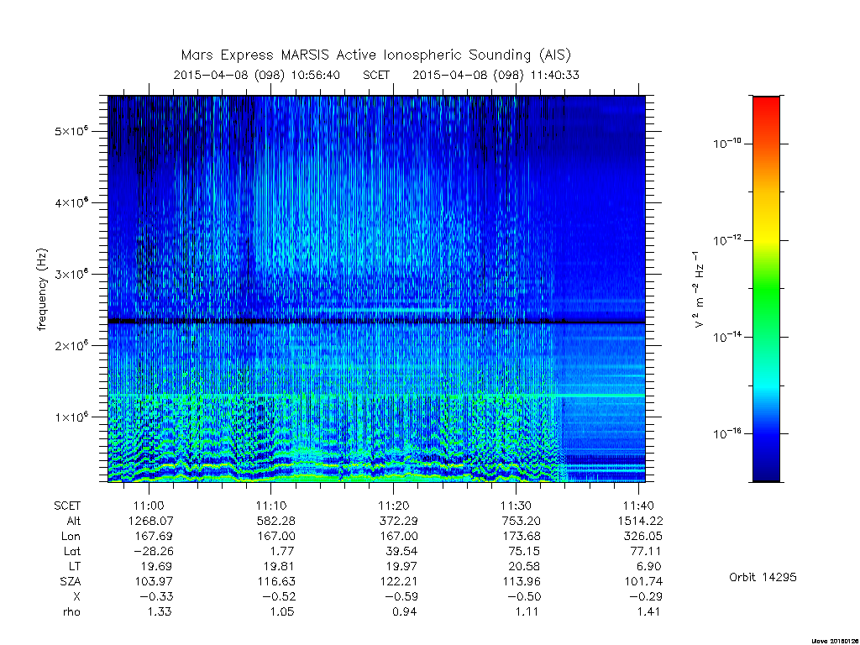Click the 11:20 SCET time label
860x645 pixels.
click(393, 506)
